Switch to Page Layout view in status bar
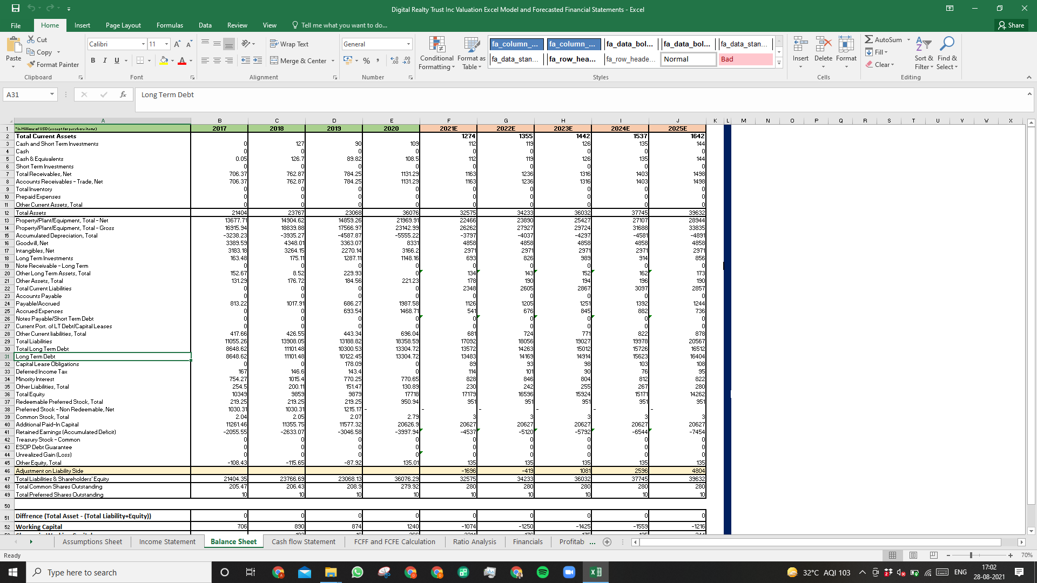 (913, 555)
